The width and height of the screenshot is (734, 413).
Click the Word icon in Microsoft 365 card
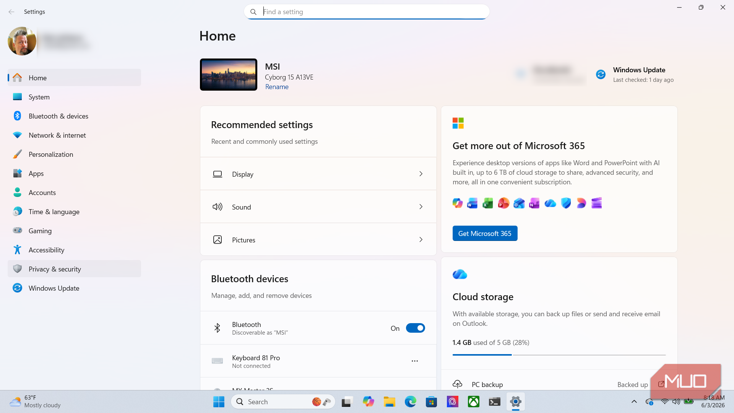[473, 203]
